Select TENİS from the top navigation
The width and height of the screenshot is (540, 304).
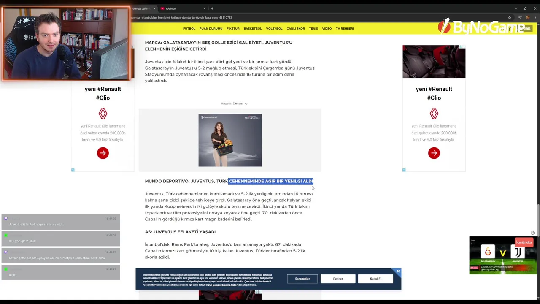(x=313, y=29)
